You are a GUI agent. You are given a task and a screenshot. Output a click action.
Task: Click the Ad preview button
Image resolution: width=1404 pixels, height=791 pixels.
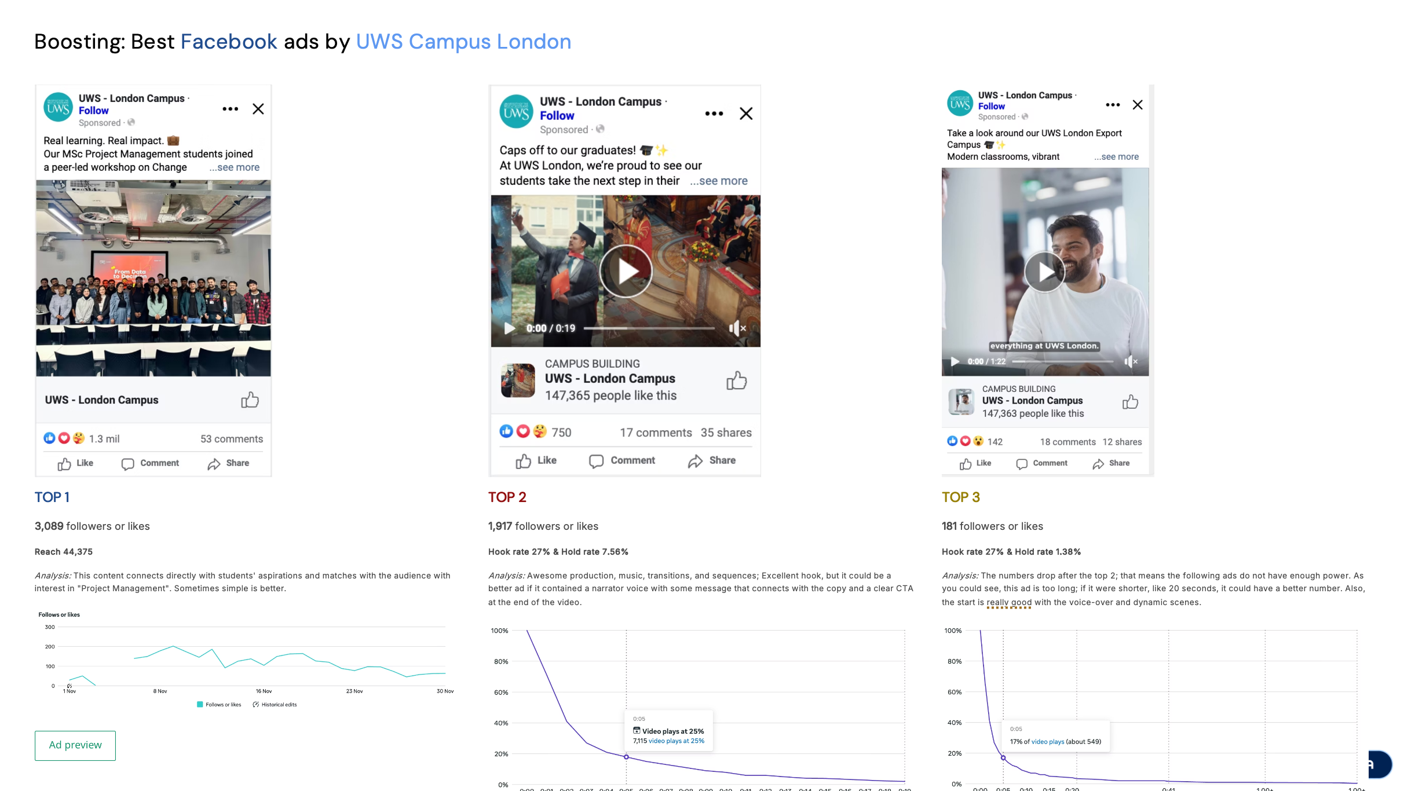point(75,745)
